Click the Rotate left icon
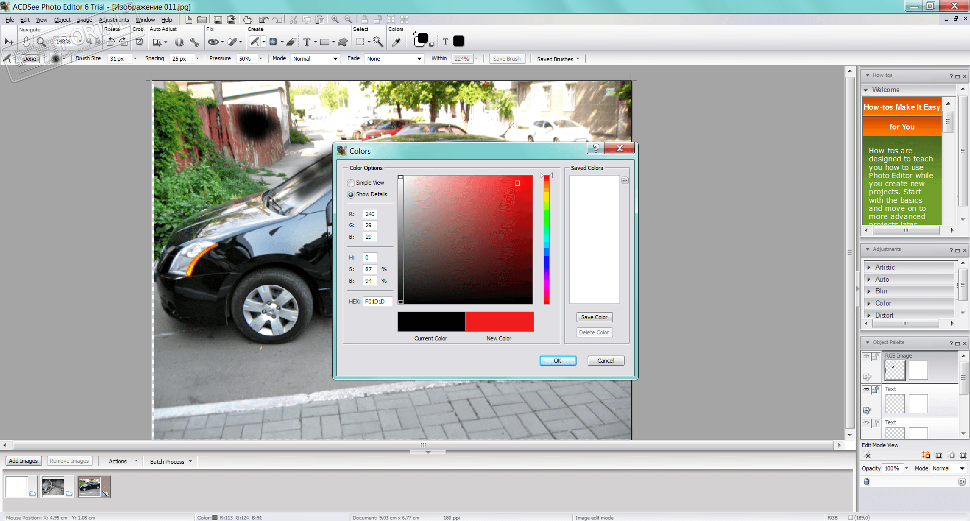This screenshot has width=970, height=521. 110,42
